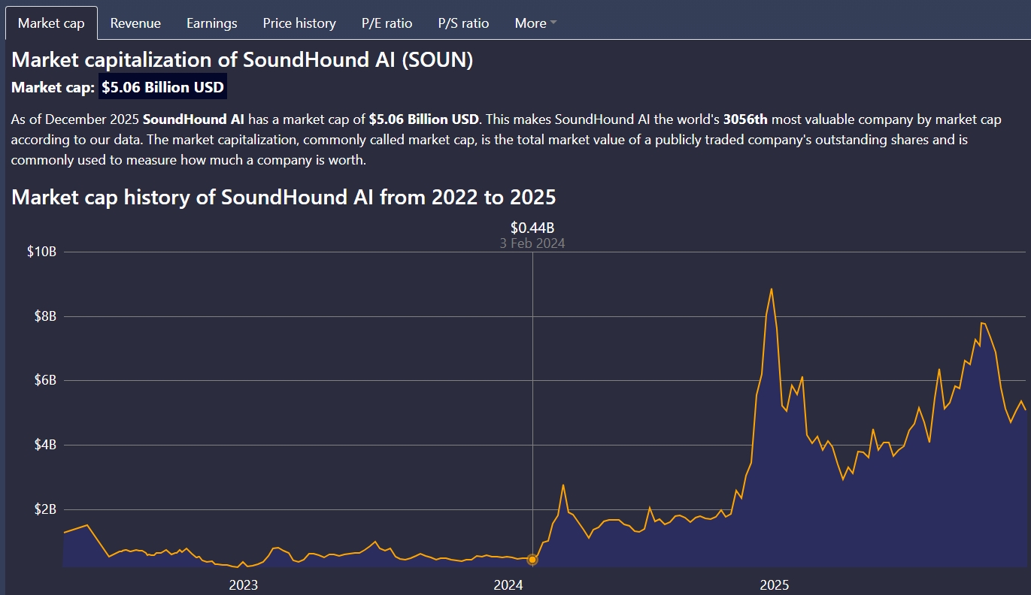Click the Market cap history heading
The image size is (1031, 595).
[284, 197]
